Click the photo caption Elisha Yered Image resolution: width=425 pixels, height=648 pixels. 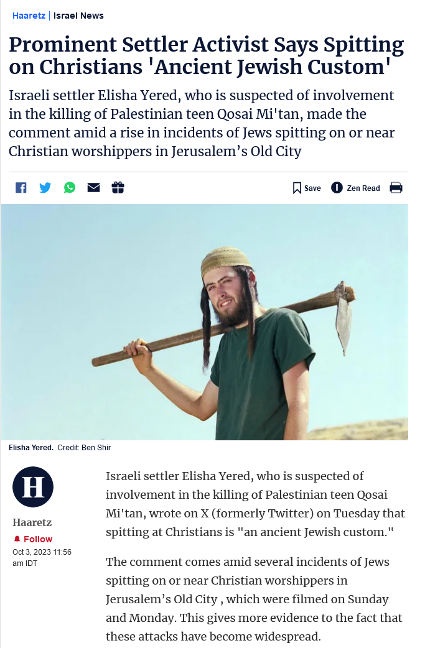[31, 448]
